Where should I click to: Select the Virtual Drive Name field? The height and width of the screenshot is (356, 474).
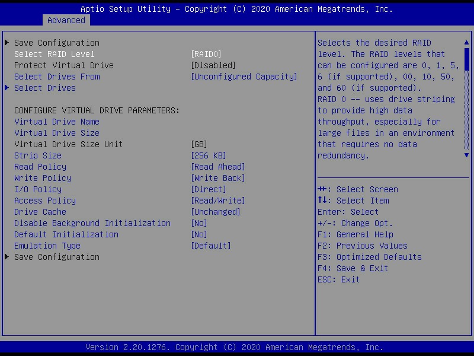57,122
